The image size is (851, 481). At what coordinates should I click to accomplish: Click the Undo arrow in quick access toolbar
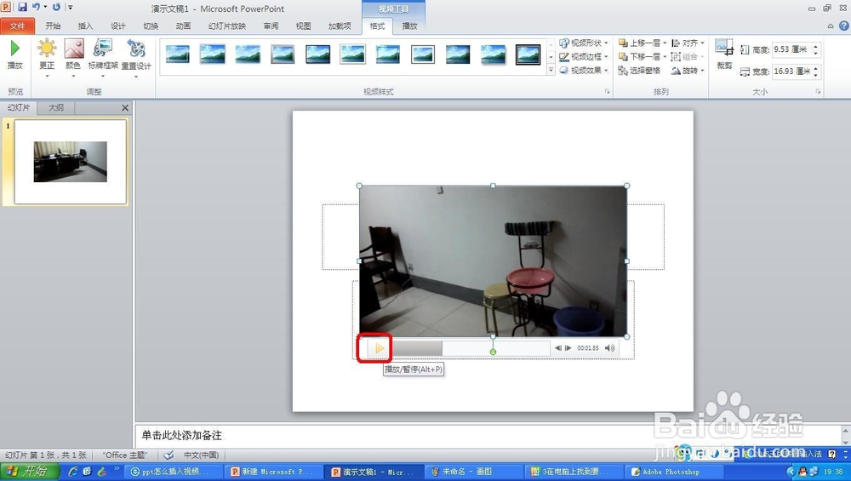pyautogui.click(x=36, y=7)
